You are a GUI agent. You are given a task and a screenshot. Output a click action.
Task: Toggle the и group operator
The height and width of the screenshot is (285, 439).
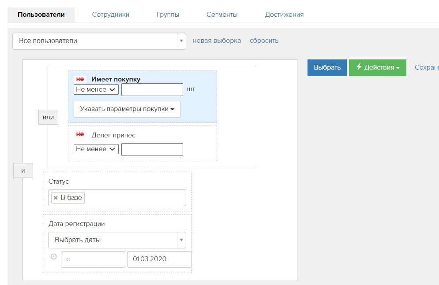(x=23, y=170)
